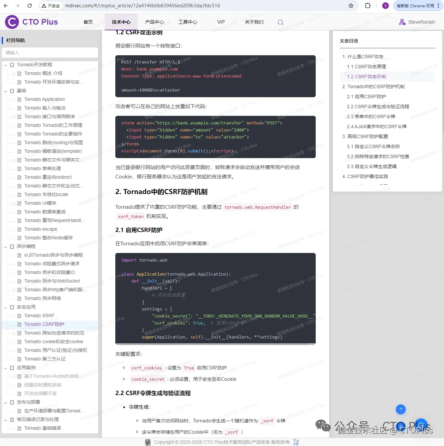Bookmark the page via the star icon
The width and height of the screenshot is (444, 446).
pyautogui.click(x=351, y=5)
